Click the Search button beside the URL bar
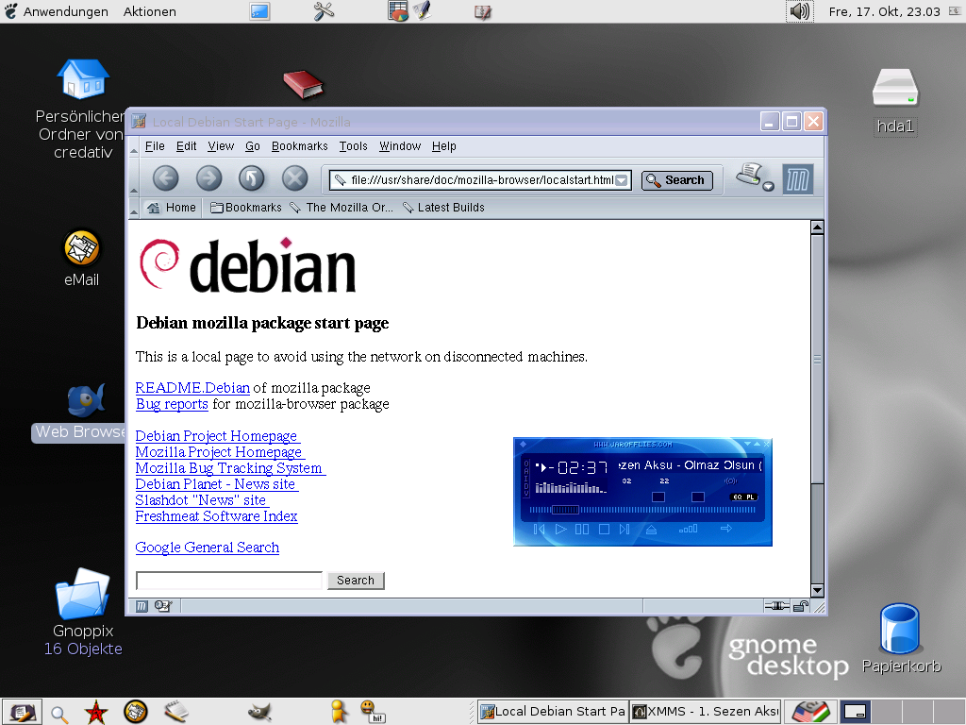The image size is (966, 725). [677, 180]
